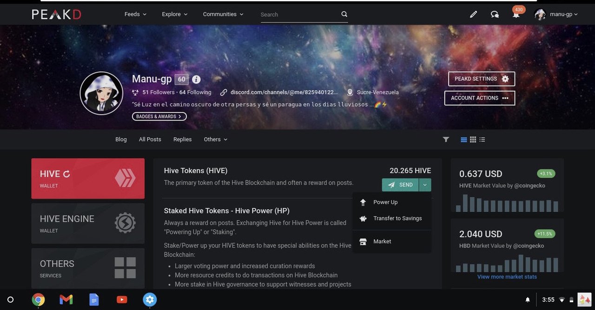
Task: Click the HIVE market value bar chart
Action: pos(507,203)
